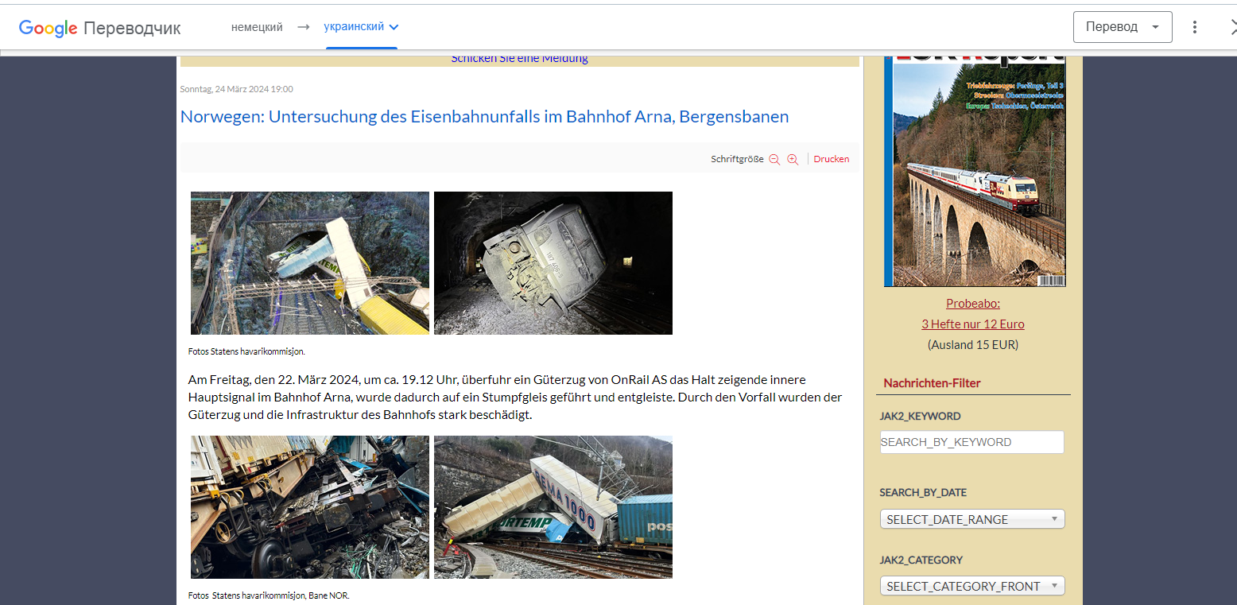Click the Drucken print link
The width and height of the screenshot is (1237, 605).
[832, 159]
